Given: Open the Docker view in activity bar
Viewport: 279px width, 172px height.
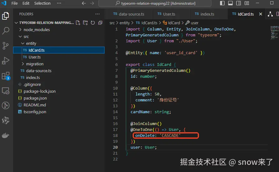Looking at the screenshot, I should (6, 136).
